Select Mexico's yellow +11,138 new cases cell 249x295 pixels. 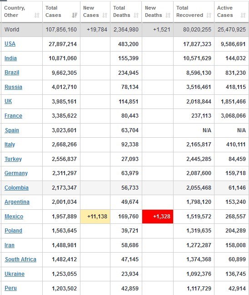coord(95,217)
